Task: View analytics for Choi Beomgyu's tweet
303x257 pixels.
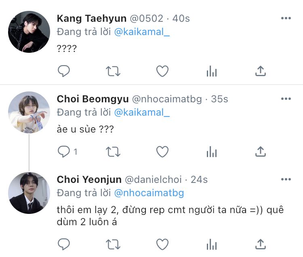Action: [x=211, y=151]
